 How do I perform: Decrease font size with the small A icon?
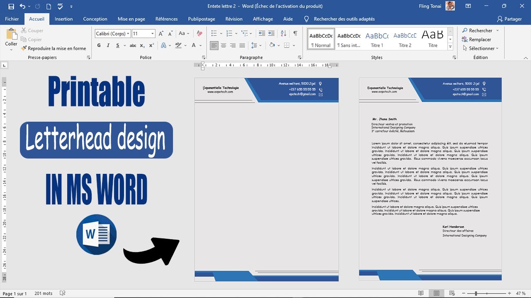click(171, 34)
